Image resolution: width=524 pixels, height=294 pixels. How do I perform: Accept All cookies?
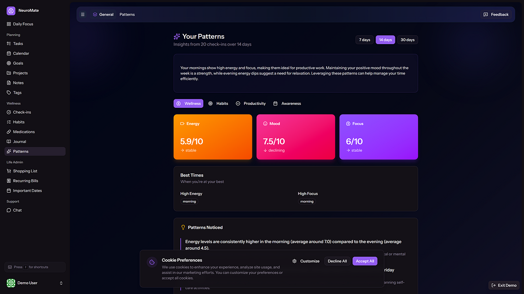tap(364, 261)
